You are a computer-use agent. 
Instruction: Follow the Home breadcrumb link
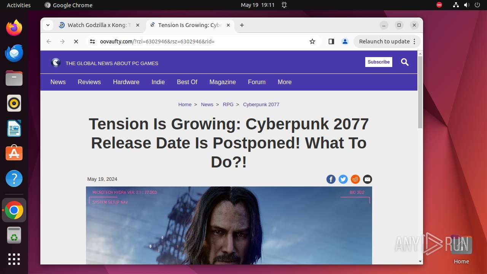(x=185, y=104)
